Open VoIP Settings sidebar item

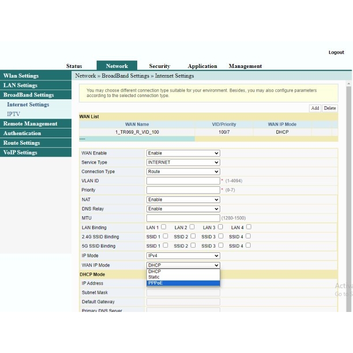20,153
